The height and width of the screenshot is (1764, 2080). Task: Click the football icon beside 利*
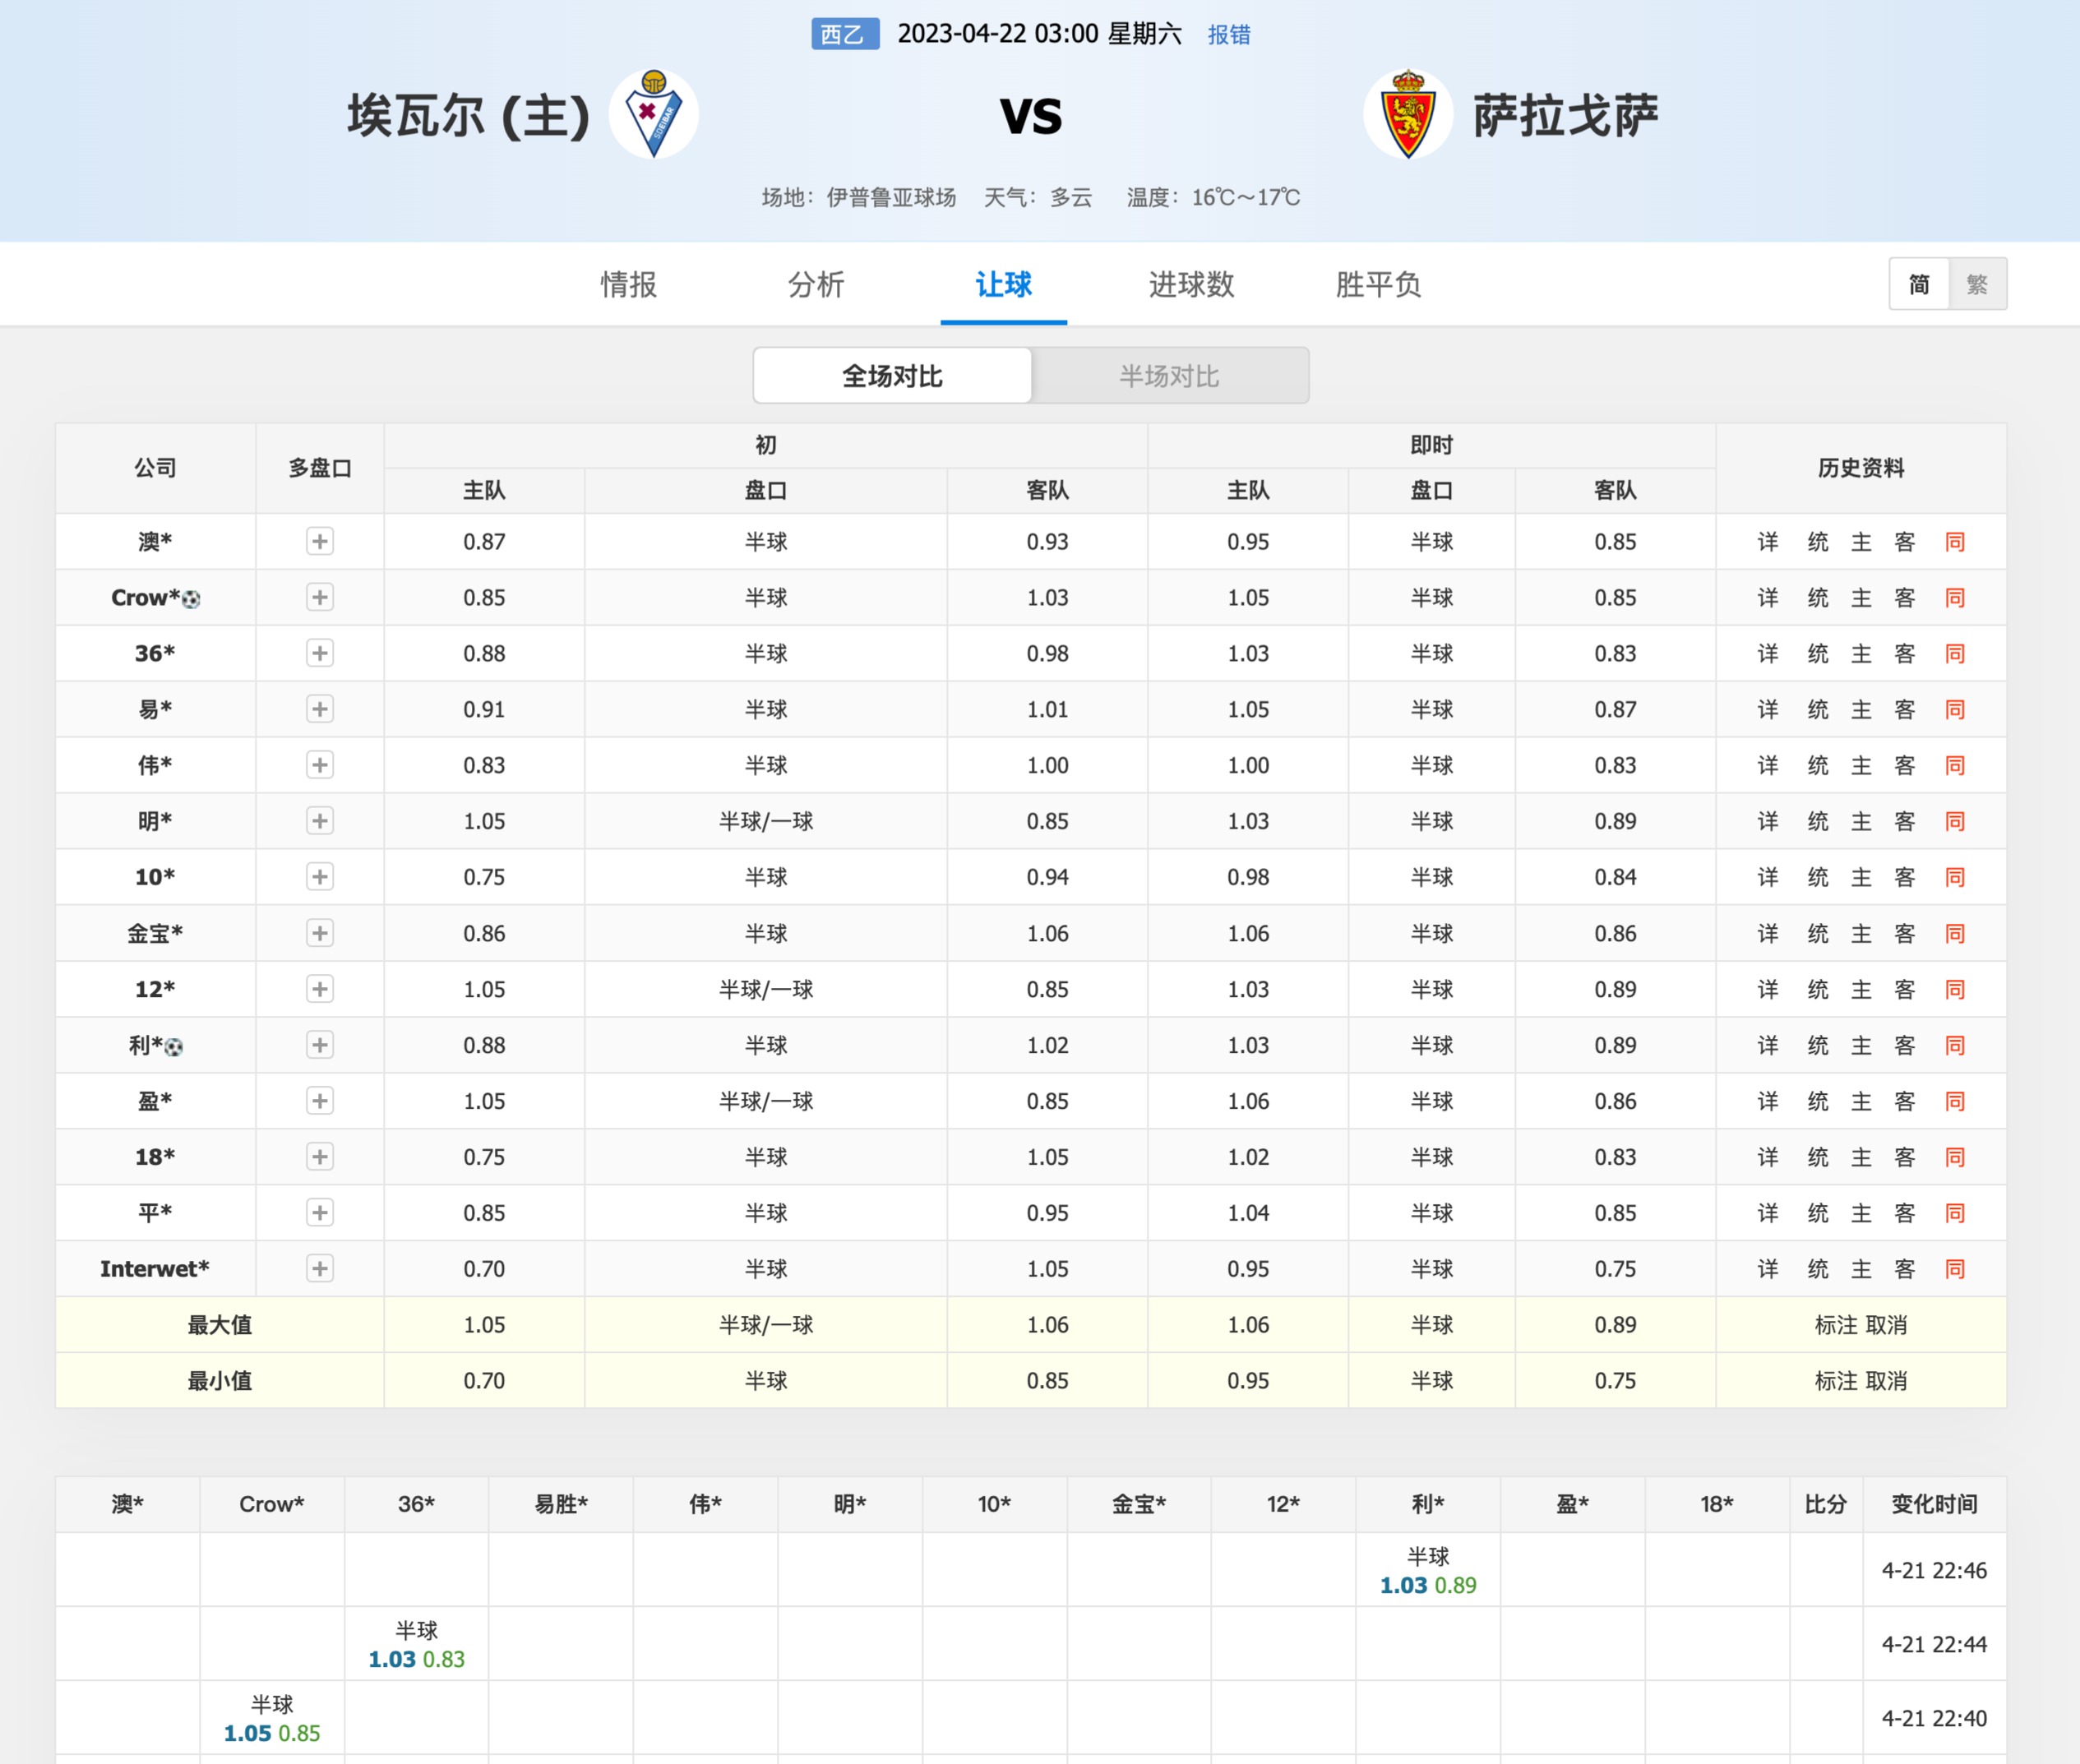pyautogui.click(x=174, y=1047)
